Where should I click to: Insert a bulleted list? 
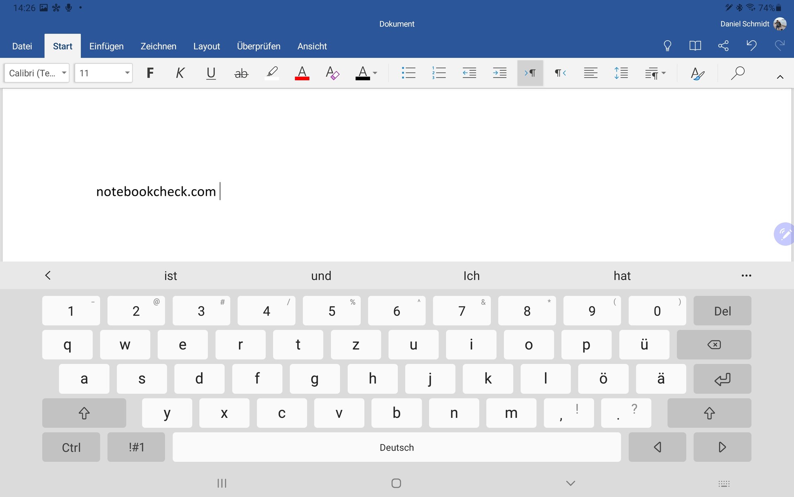click(x=408, y=73)
